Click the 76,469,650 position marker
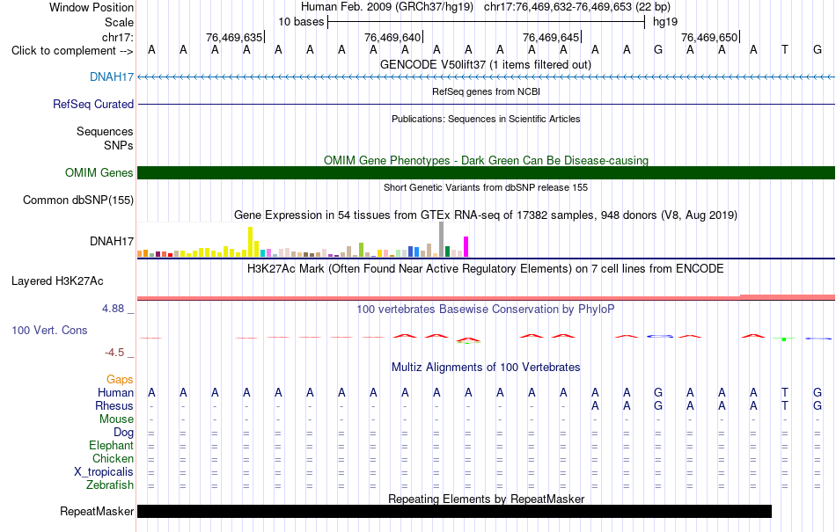Screen dimensions: 836x532 [x=709, y=37]
